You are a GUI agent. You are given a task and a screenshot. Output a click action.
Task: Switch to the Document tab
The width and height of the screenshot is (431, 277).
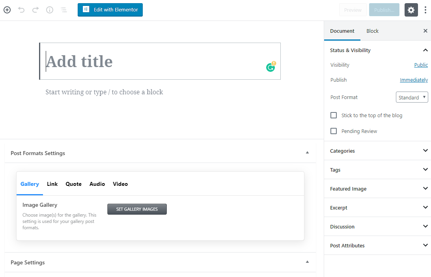pyautogui.click(x=342, y=31)
